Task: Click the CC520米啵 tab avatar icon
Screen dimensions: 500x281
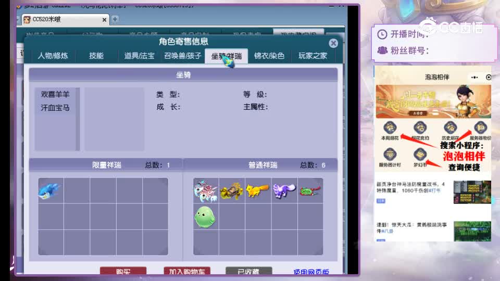Action: (27, 20)
